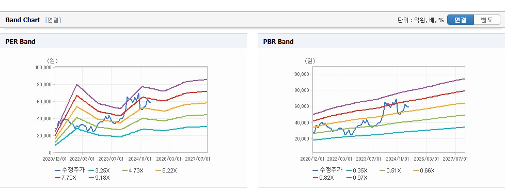
Task: Click the 100,000 axis value on PER chart
Action: [x=43, y=67]
